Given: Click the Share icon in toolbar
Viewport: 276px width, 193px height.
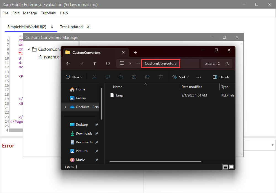Looking at the screenshot, I should click(x=147, y=77).
